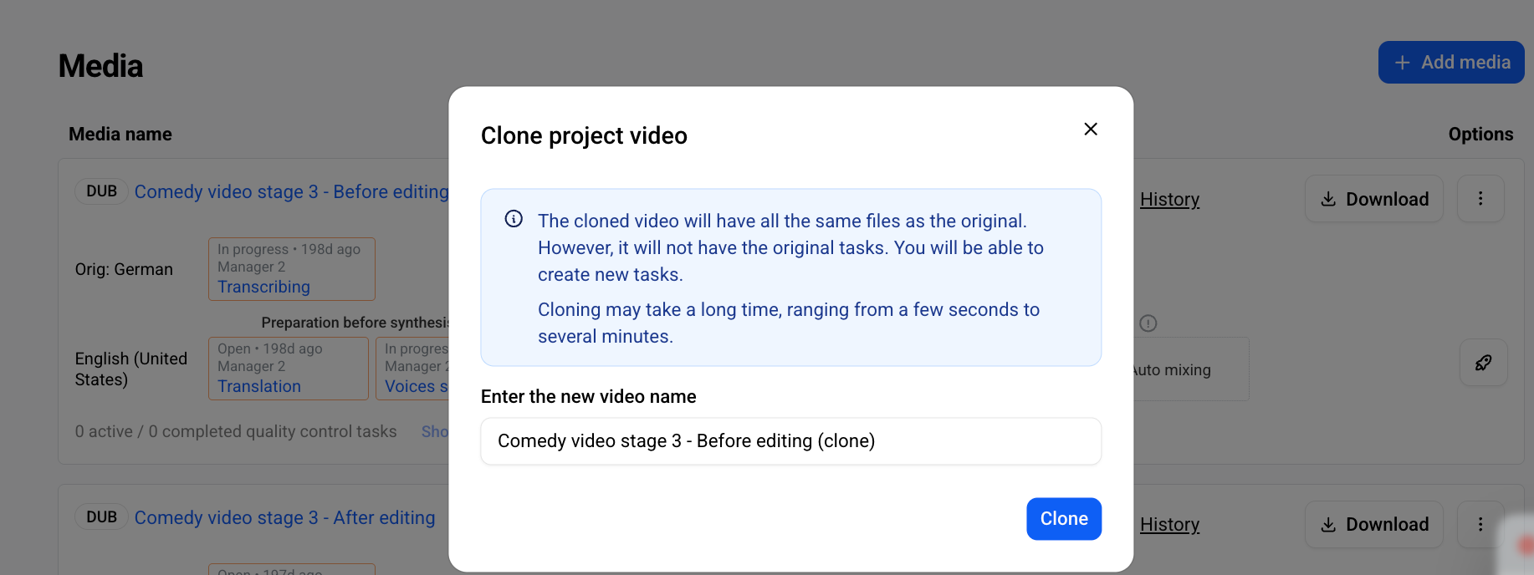This screenshot has height=575, width=1534.
Task: Click the Media page heading
Action: coord(100,66)
